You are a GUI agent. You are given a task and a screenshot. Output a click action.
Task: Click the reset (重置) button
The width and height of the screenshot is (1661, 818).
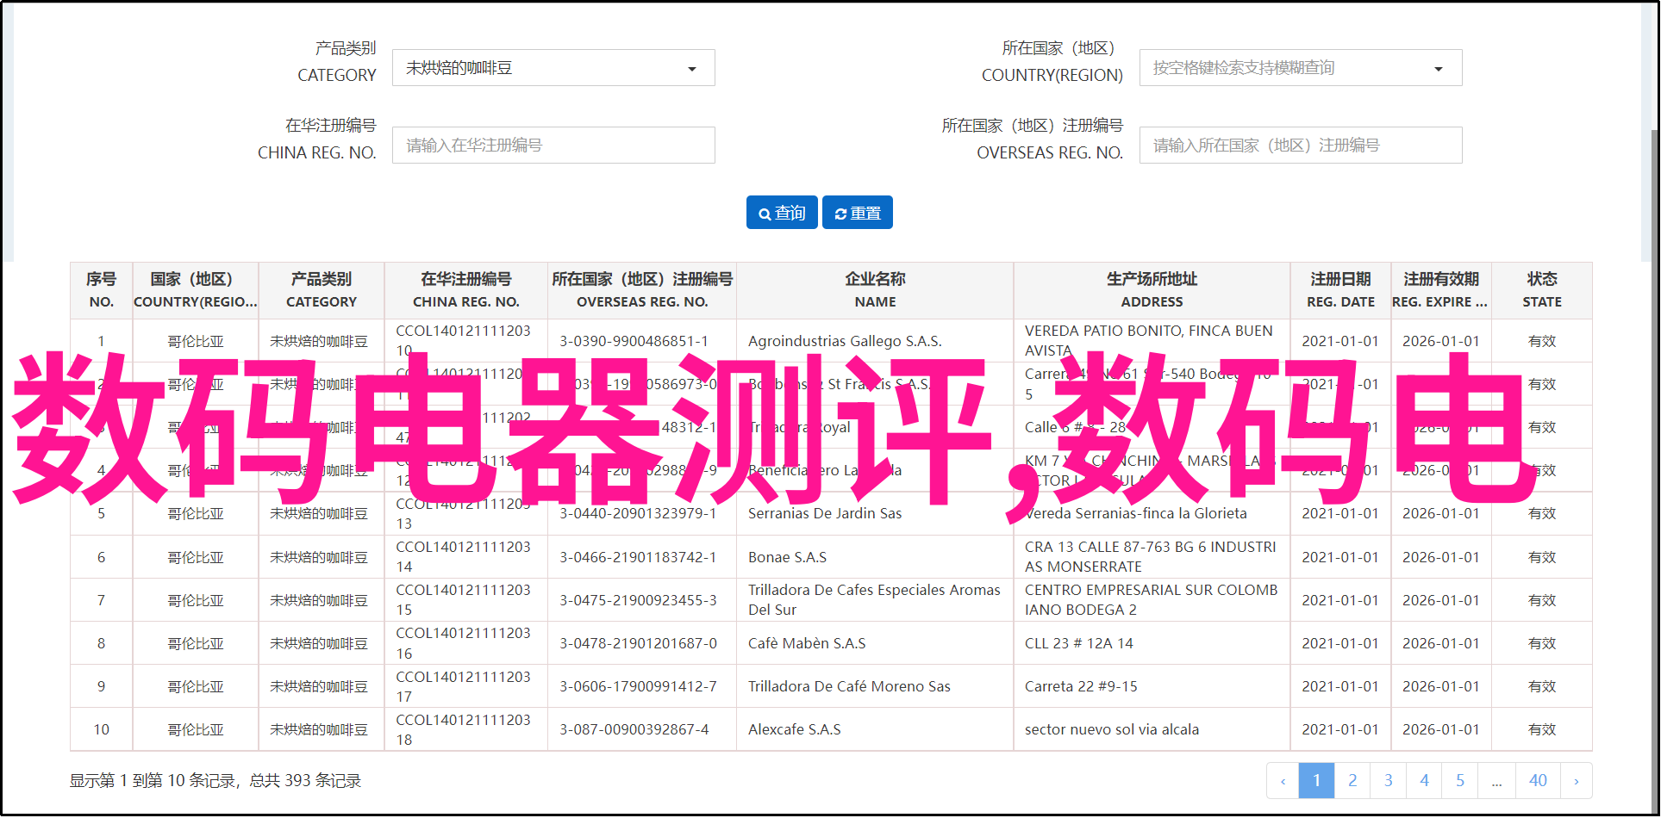click(x=857, y=213)
